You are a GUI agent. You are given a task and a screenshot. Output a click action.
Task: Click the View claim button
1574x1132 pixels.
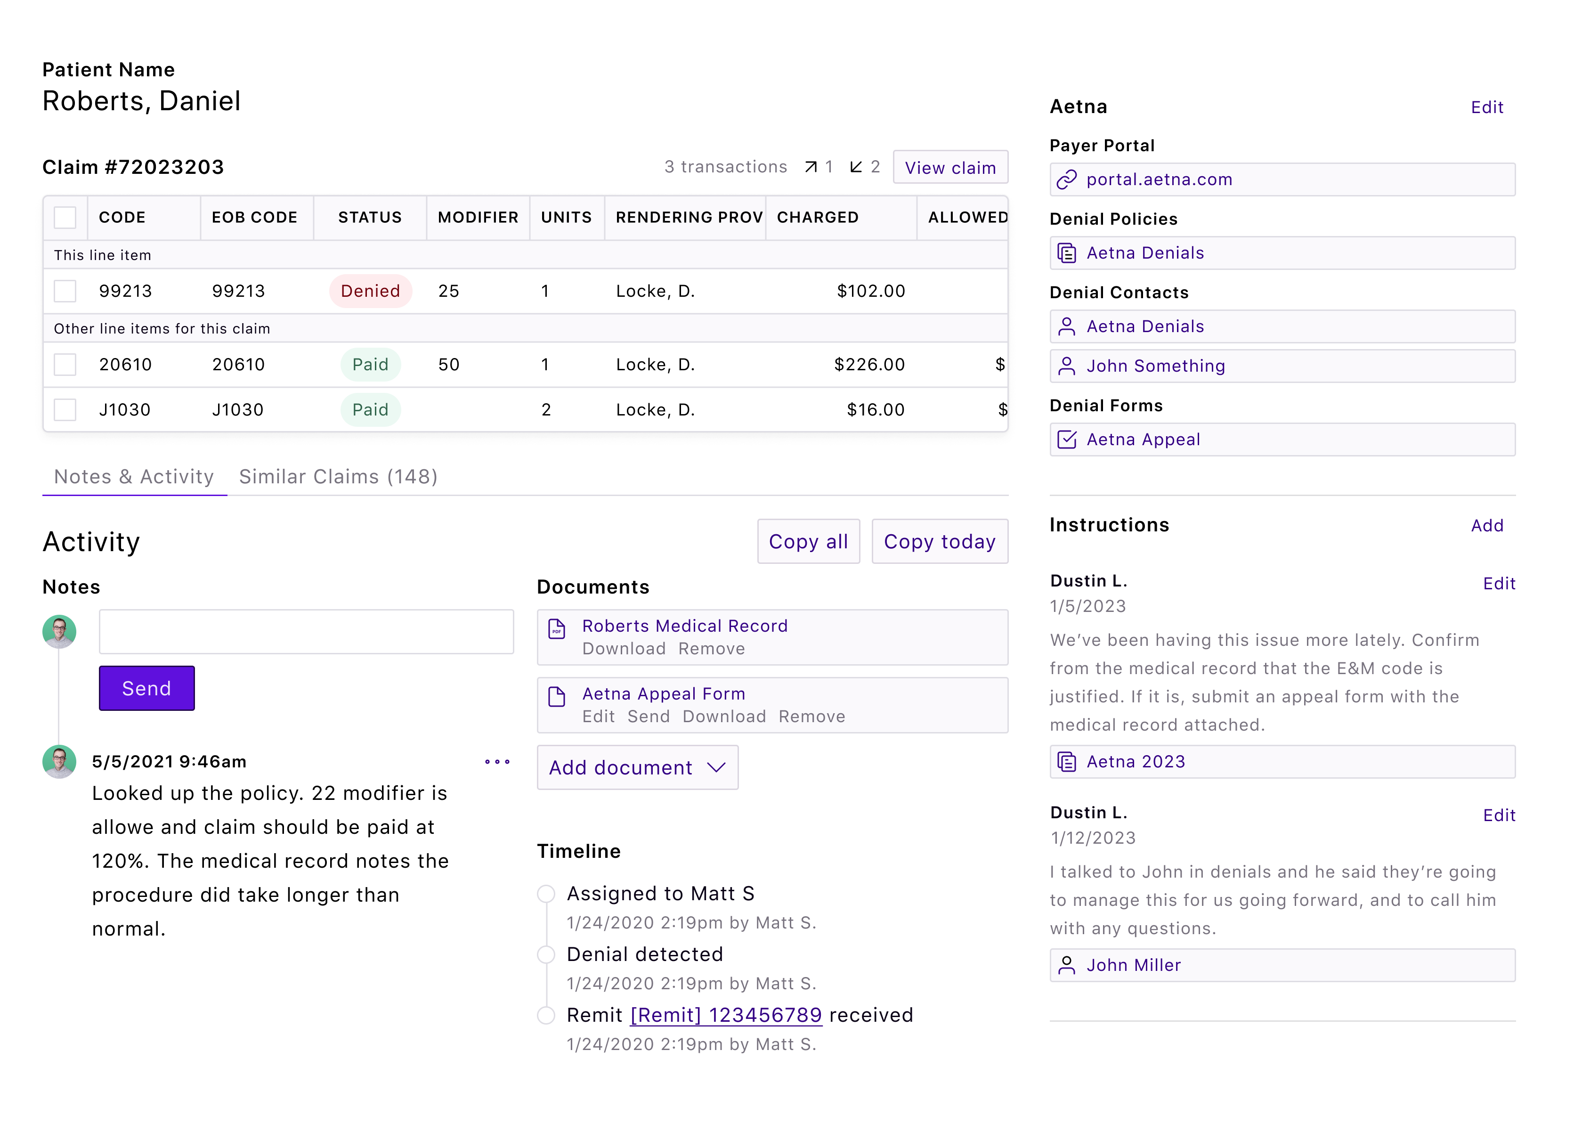[x=950, y=167]
